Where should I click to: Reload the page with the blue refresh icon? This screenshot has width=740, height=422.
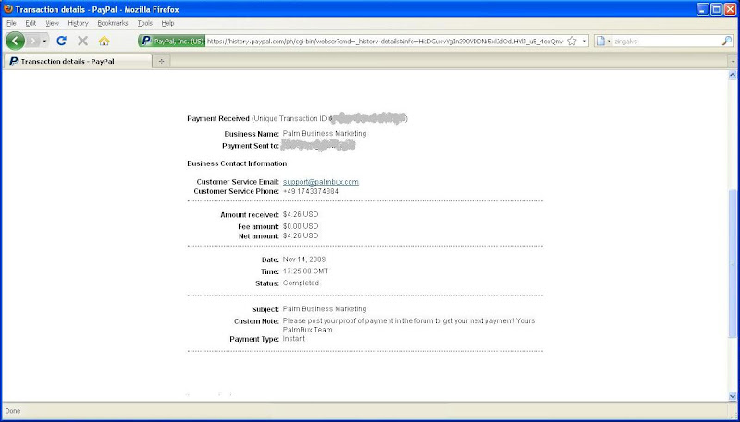point(61,41)
